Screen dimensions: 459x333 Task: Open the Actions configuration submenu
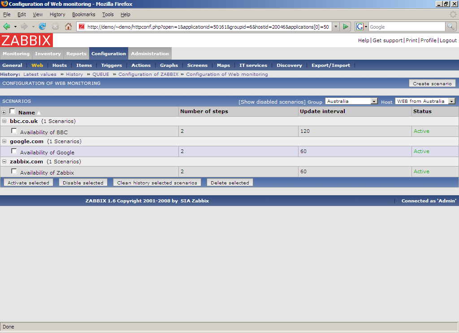[x=141, y=66]
